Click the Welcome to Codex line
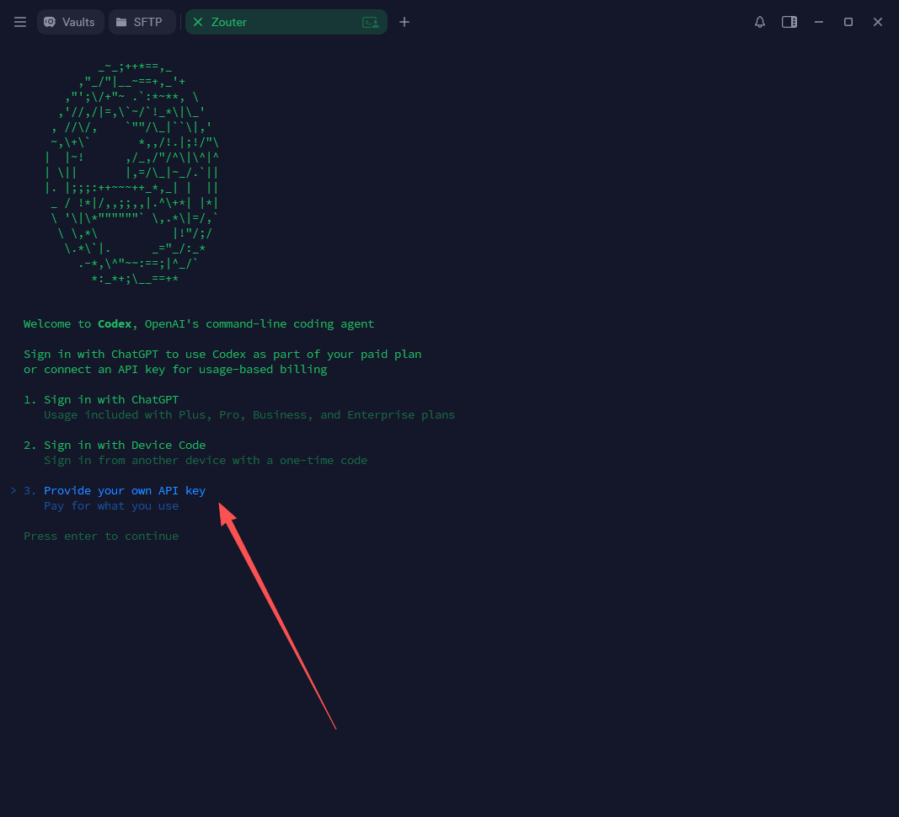 point(198,324)
